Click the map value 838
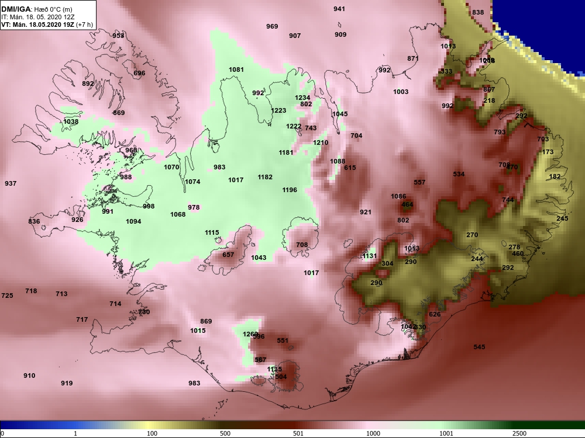 click(478, 12)
